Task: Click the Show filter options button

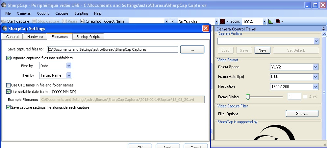Action: coord(302,114)
